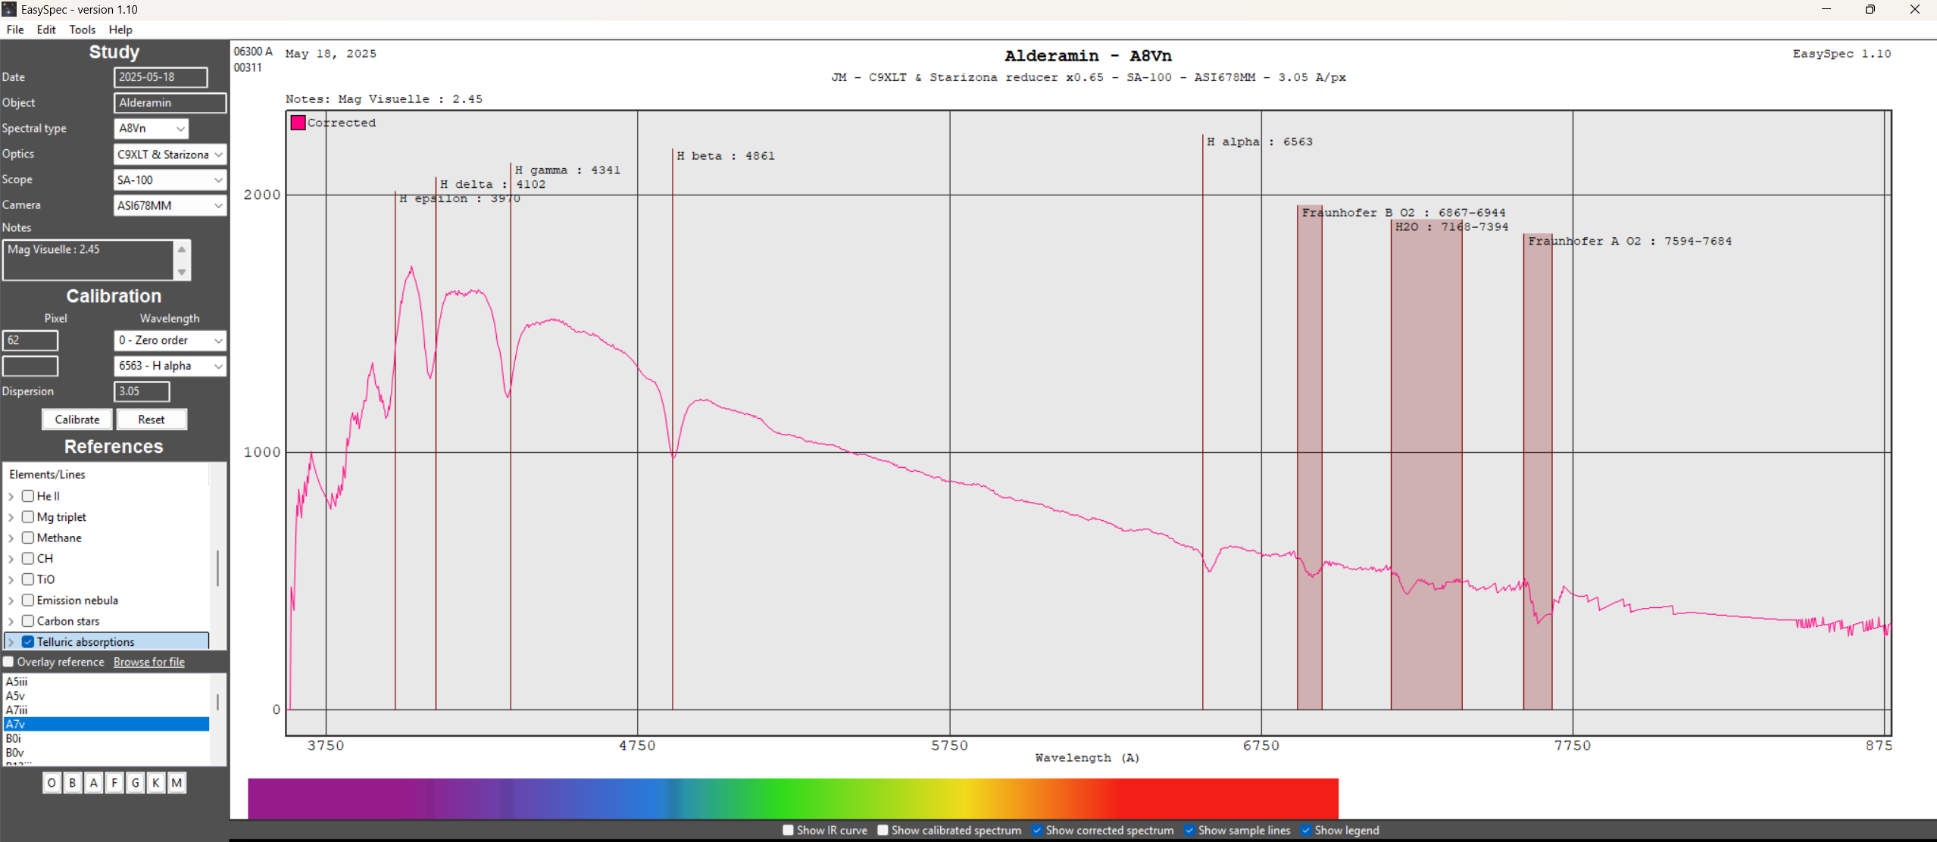Click the F spectral class button

tap(114, 783)
